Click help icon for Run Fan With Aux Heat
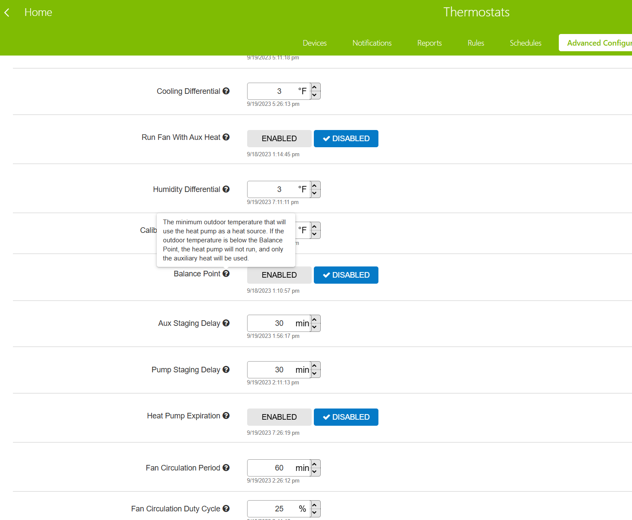 pyautogui.click(x=226, y=137)
